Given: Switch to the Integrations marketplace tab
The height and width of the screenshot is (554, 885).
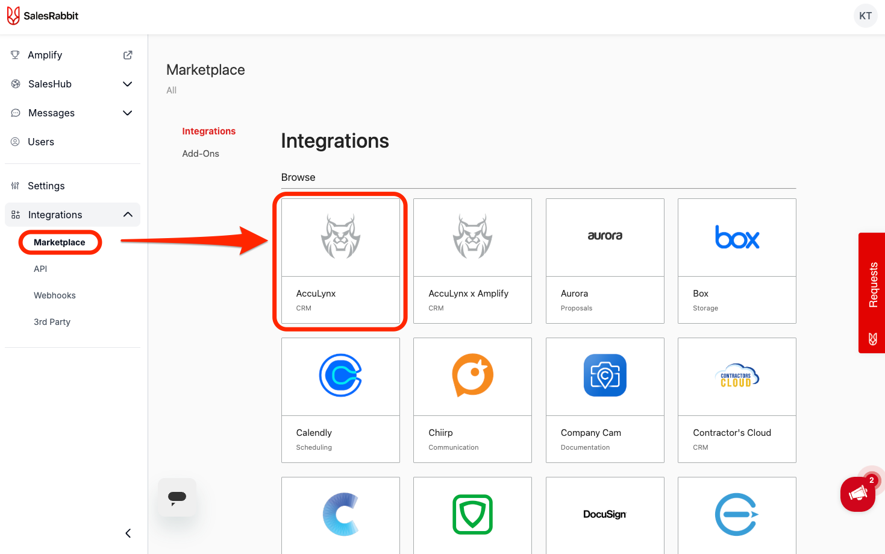Looking at the screenshot, I should [209, 131].
